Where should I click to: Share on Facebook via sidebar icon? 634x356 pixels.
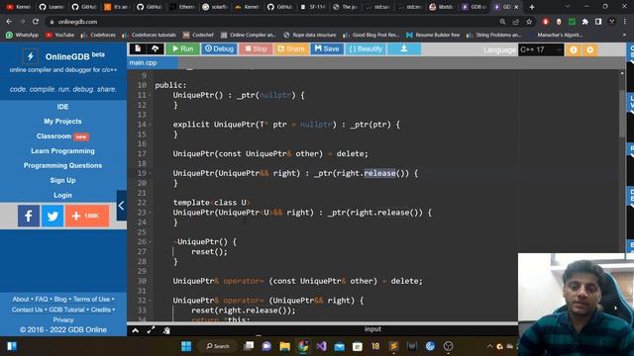pos(29,216)
